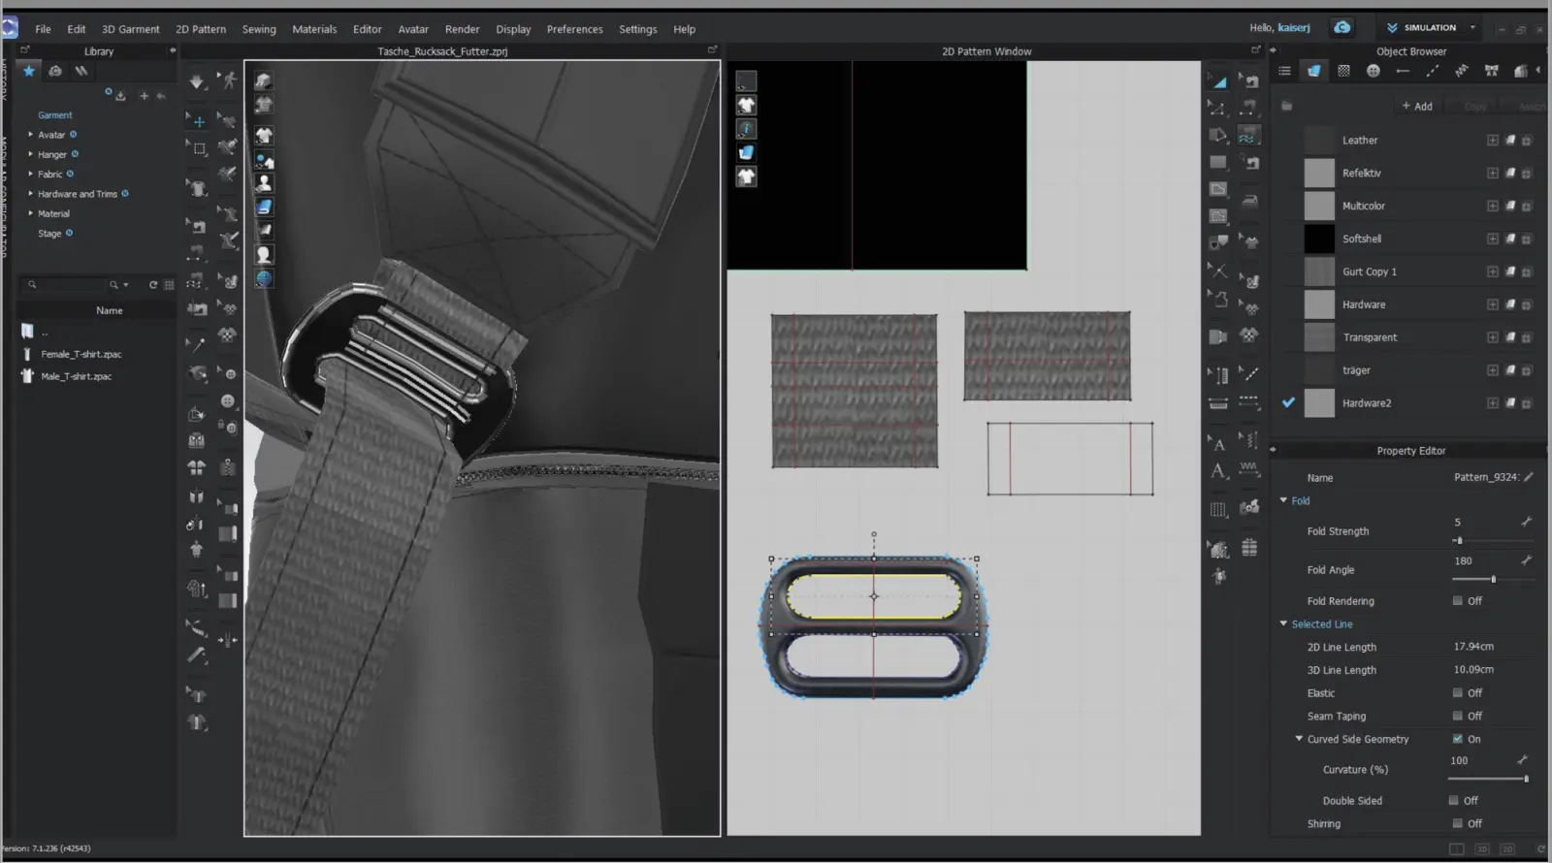Expand the Hardware and Trims tree item
Image resolution: width=1552 pixels, height=863 pixels.
[x=30, y=194]
